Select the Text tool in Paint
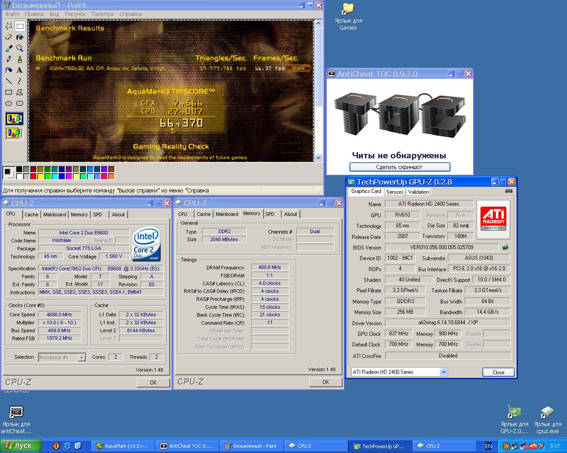Viewport: 567px width, 453px height. point(19,70)
